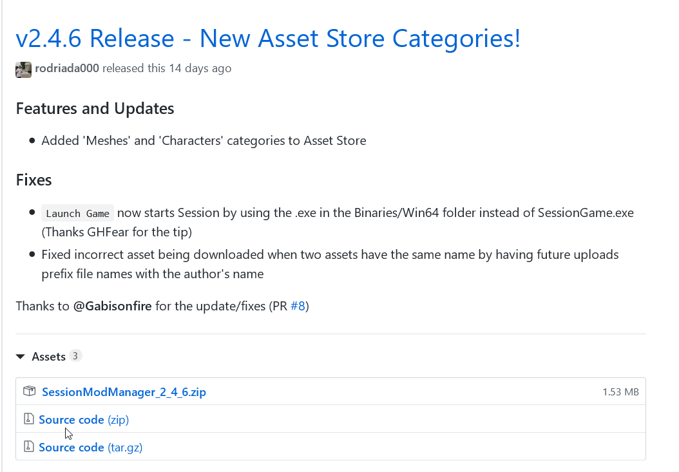Collapse the Assets disclosure triangle
The width and height of the screenshot is (679, 472).
[21, 357]
